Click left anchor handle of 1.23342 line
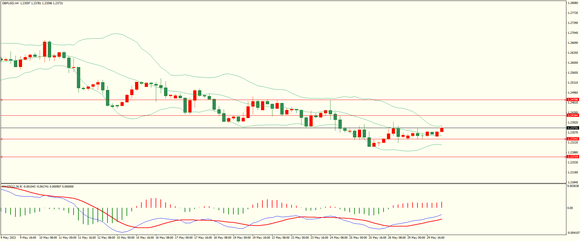 2,139
